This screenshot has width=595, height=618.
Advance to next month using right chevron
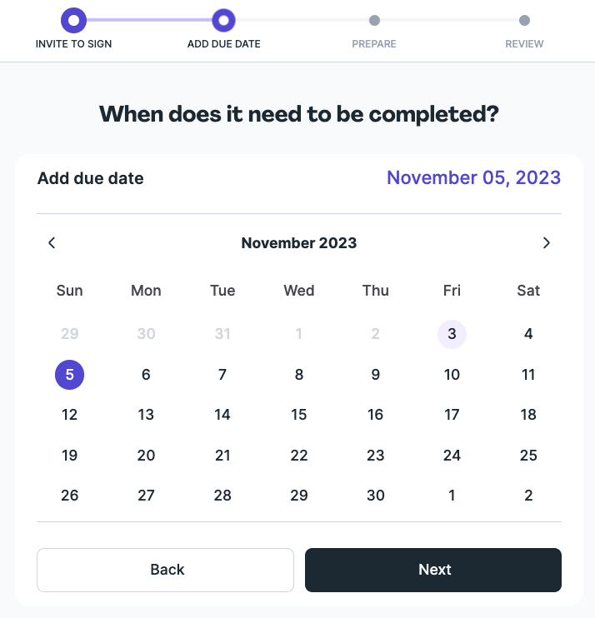tap(547, 243)
